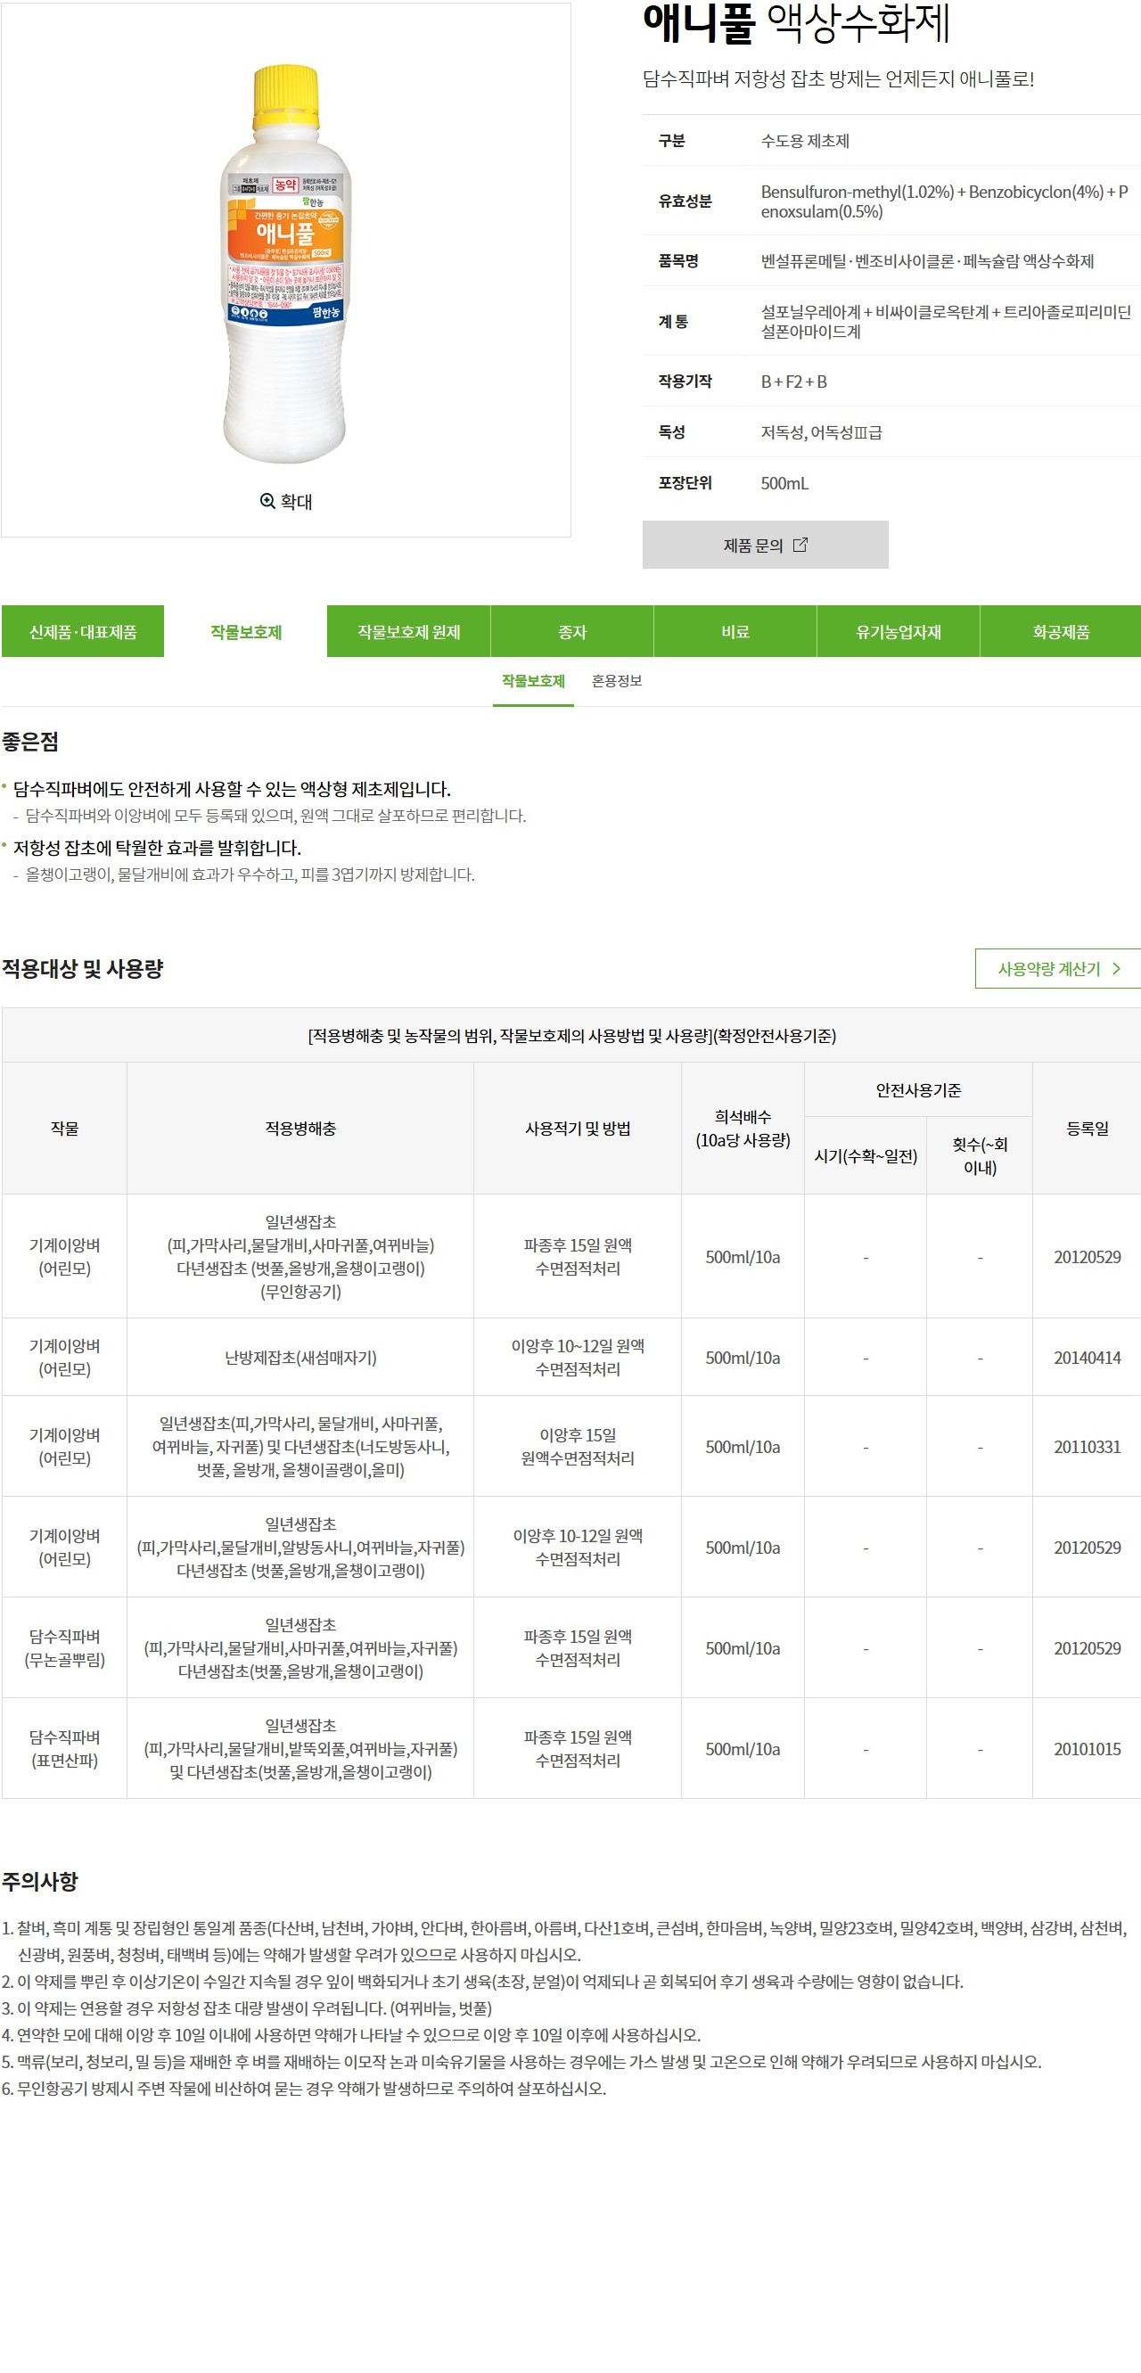Viewport: 1141px width, 2373px height.
Task: Click the 적용대상 및 사용량 heading
Action: click(83, 968)
